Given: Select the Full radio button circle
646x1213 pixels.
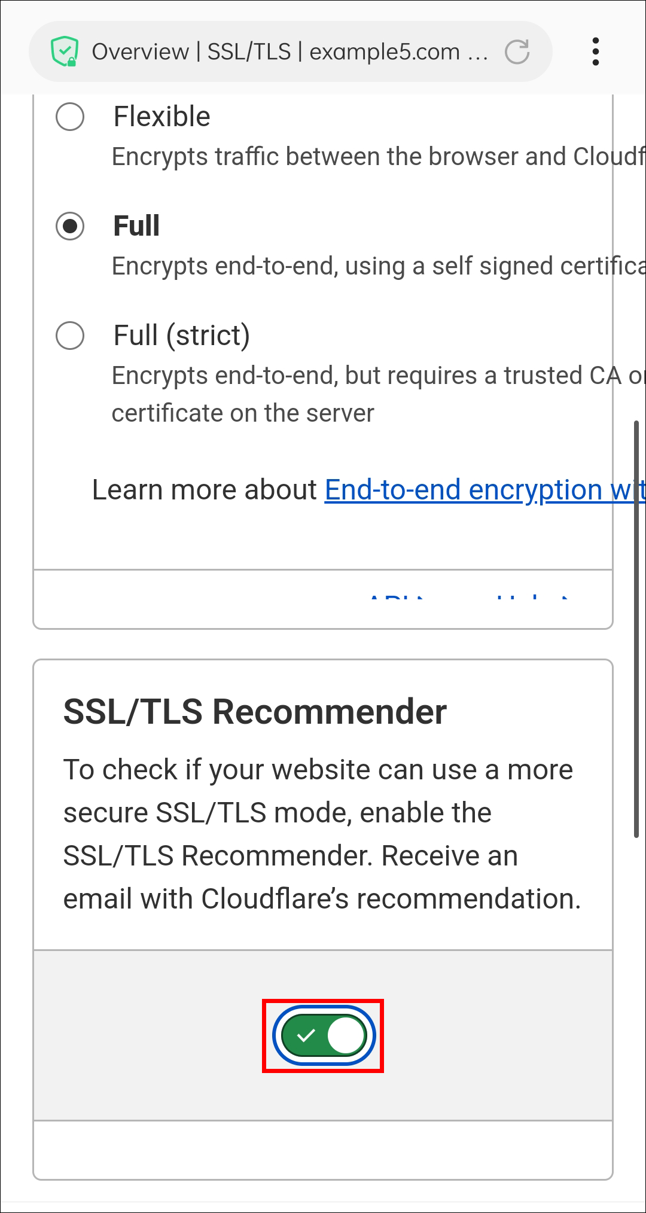Looking at the screenshot, I should click(x=70, y=226).
